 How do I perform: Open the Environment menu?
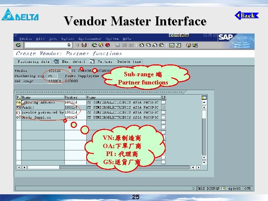point(90,39)
